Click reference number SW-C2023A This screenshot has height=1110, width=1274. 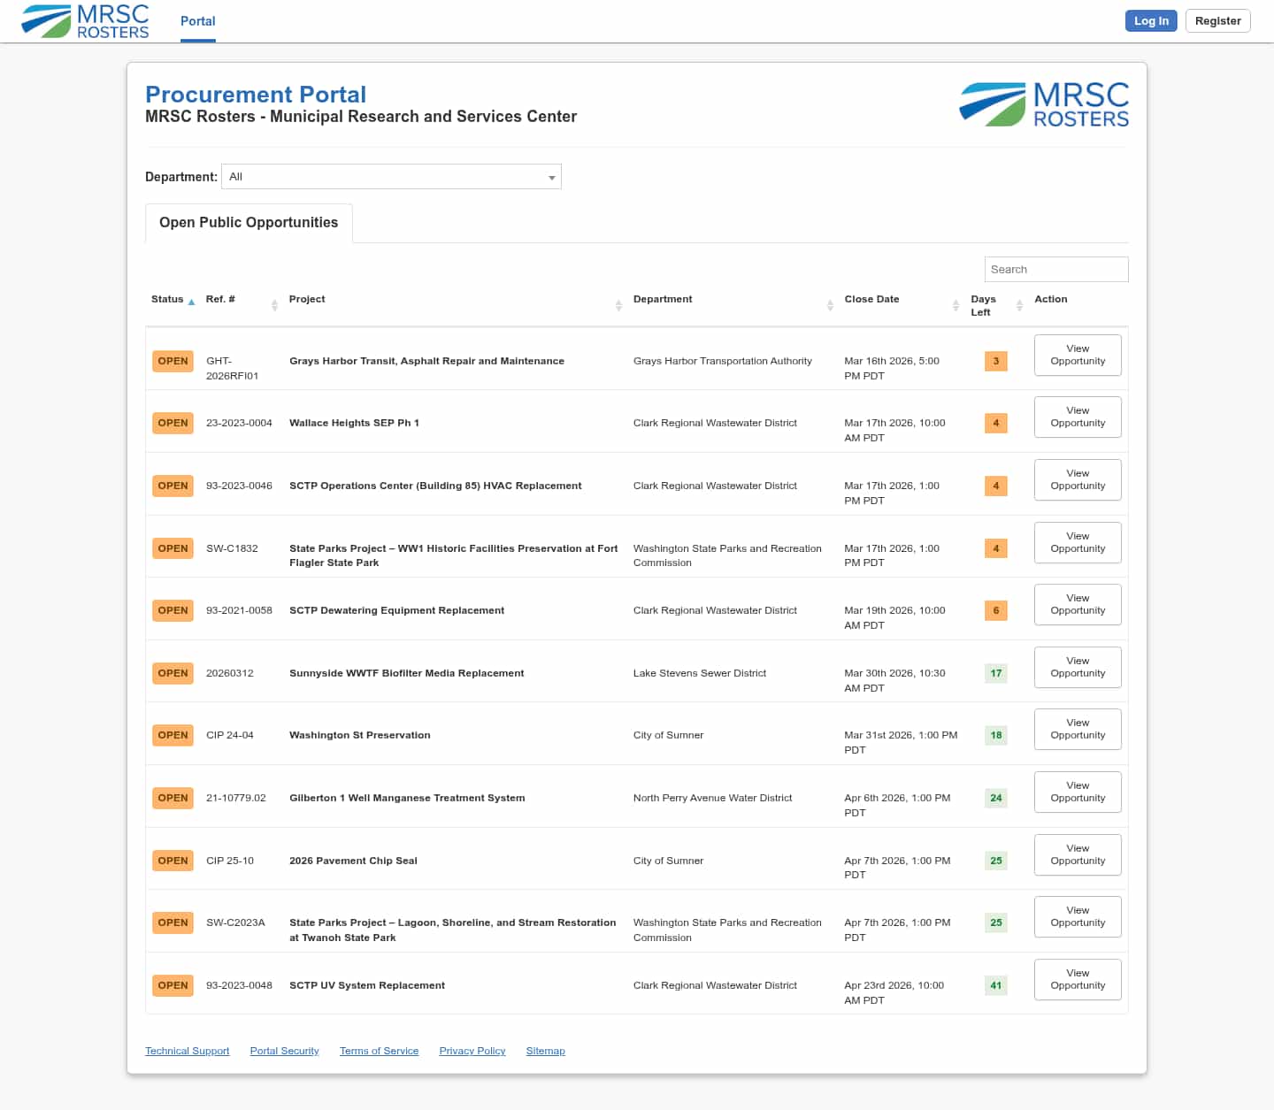[x=235, y=922]
